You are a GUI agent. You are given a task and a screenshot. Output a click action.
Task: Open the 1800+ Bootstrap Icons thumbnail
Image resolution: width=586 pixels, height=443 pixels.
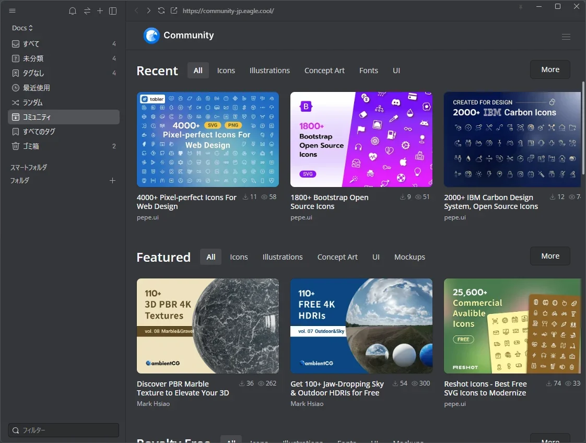pyautogui.click(x=361, y=139)
